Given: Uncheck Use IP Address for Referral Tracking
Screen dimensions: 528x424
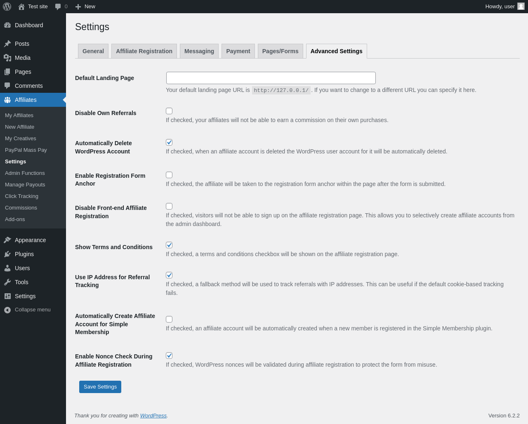Looking at the screenshot, I should (x=169, y=275).
